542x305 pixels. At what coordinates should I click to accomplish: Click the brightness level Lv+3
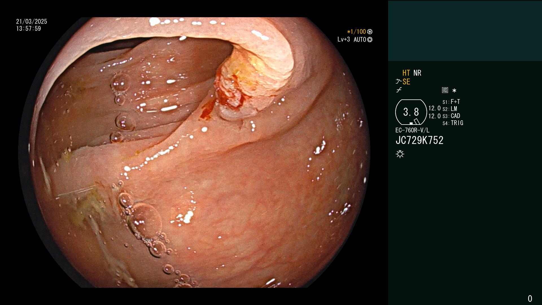[x=344, y=40]
